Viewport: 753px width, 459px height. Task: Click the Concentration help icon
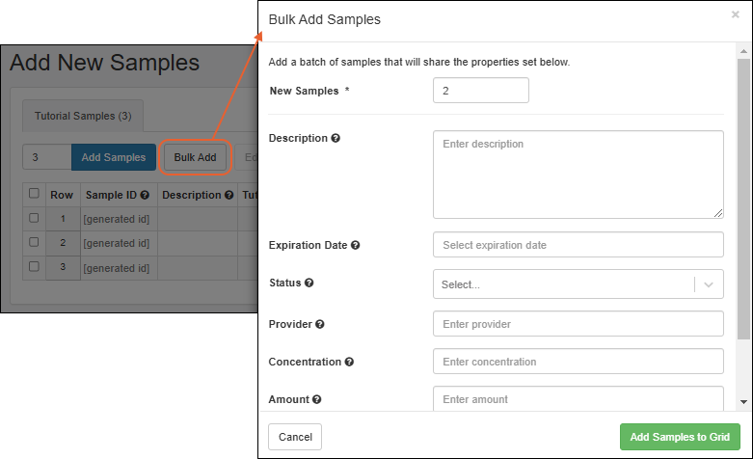(x=349, y=362)
